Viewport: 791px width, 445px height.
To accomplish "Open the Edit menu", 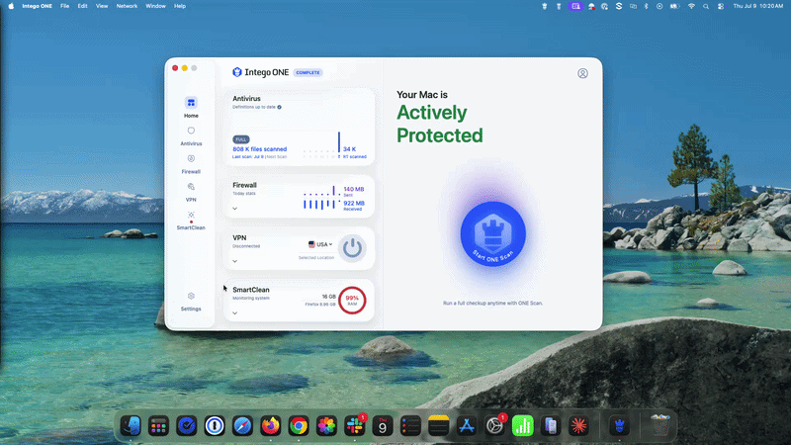I will click(x=82, y=6).
